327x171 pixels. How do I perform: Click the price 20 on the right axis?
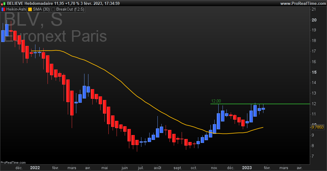click(314, 20)
